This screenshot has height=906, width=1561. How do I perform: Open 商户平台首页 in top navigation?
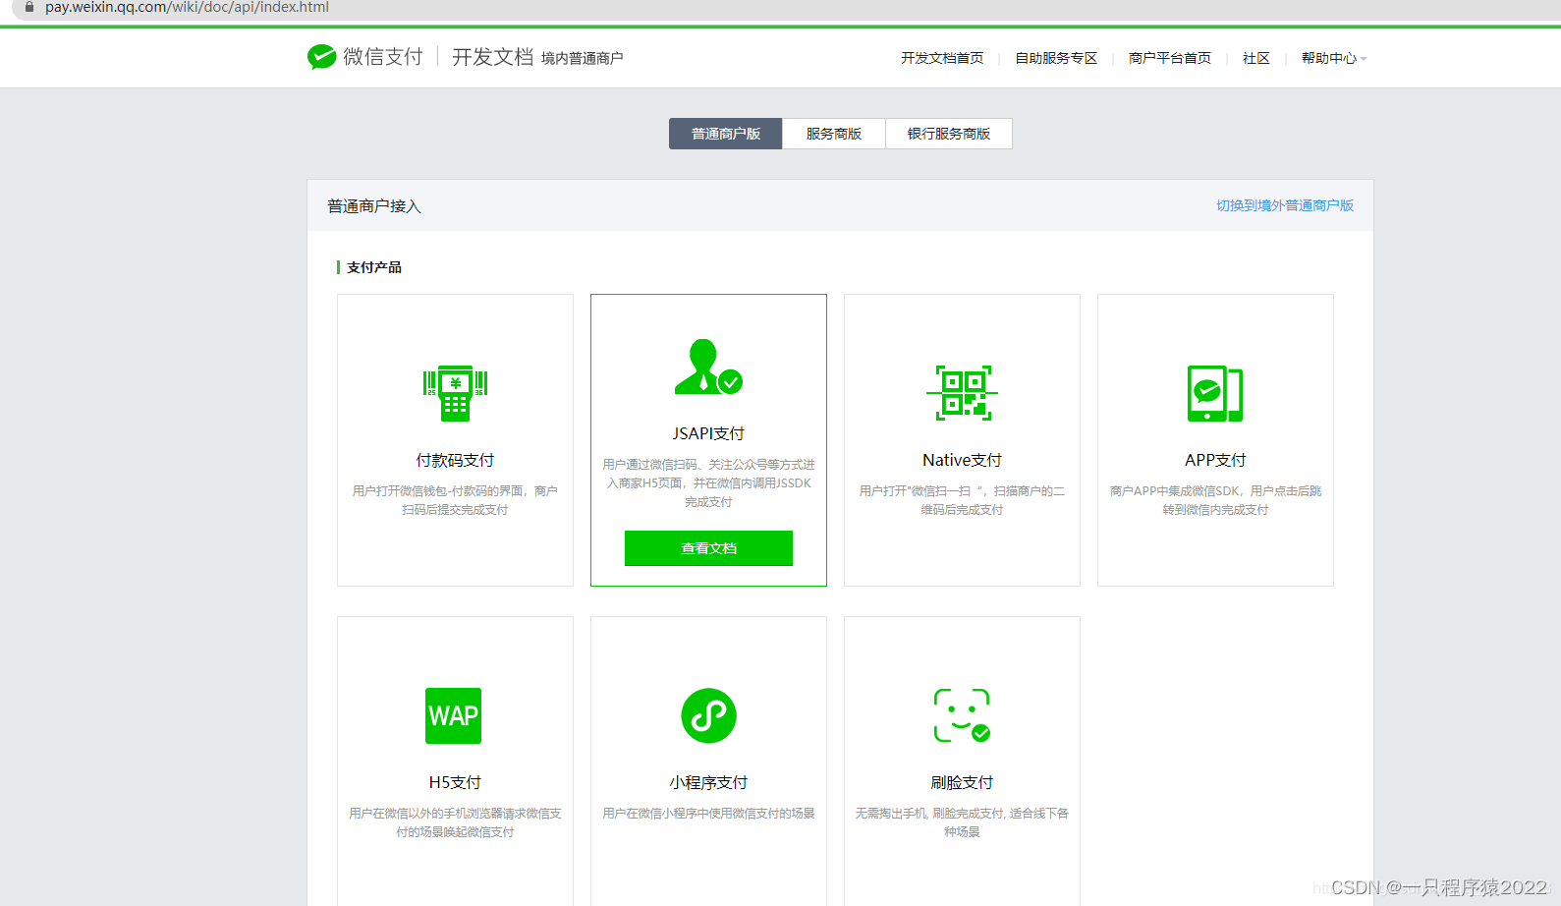1170,58
